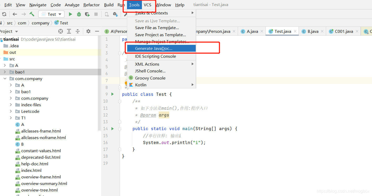Viewport: 372px width, 196px height.
Task: Open the Navigate menu
Action: (x=38, y=5)
